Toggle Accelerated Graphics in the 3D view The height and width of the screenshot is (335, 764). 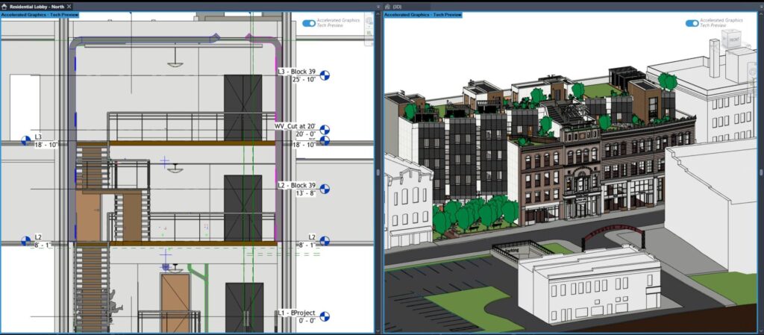point(692,23)
